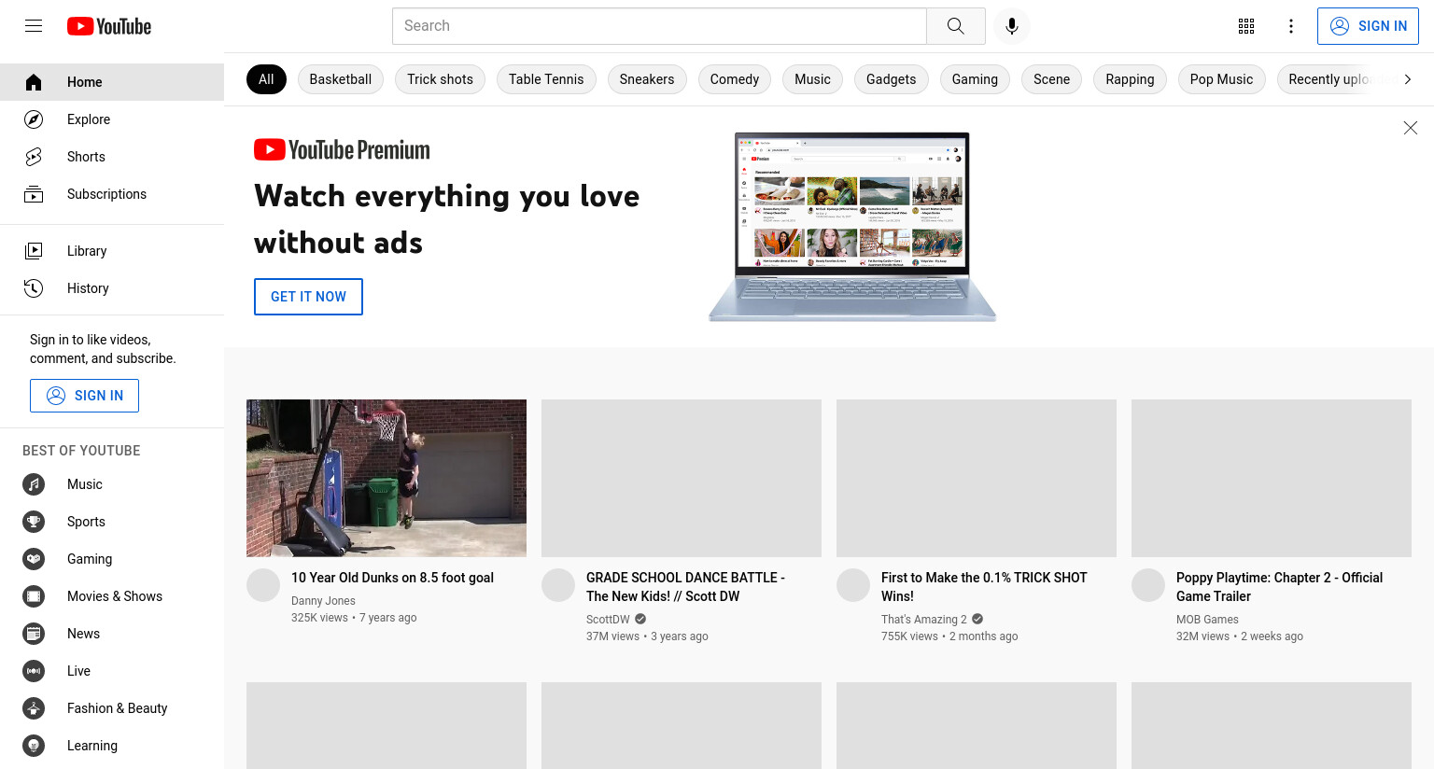Open the ScottDW channel name link
The image size is (1434, 769).
[608, 620]
